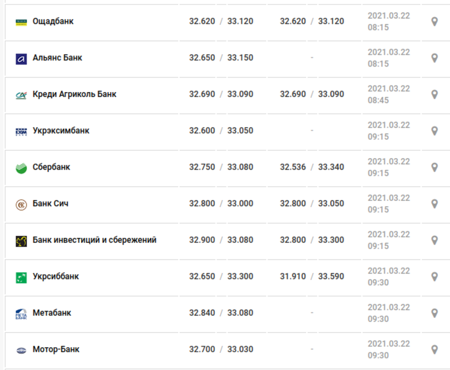Click Метабанк location pin icon
This screenshot has width=450, height=370.
[434, 313]
